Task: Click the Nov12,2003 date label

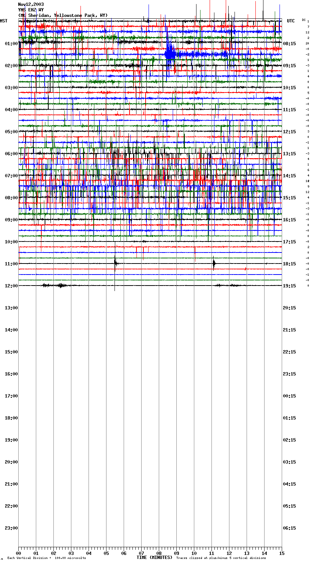Action: click(x=31, y=4)
